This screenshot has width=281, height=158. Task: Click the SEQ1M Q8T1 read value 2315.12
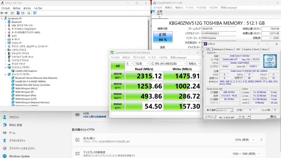[144, 76]
